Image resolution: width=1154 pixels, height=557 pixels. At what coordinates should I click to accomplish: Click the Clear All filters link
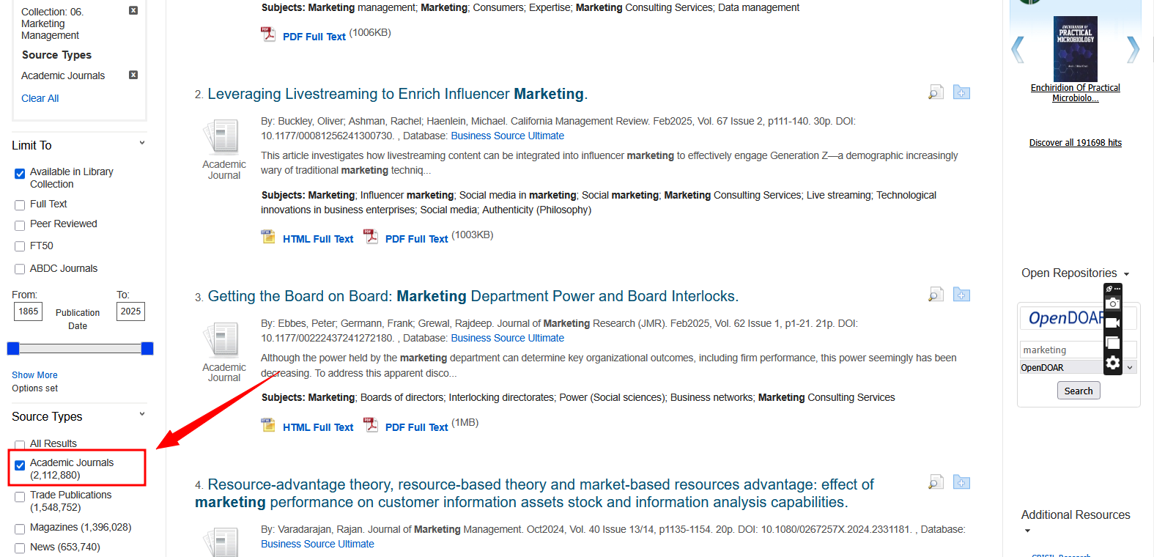pyautogui.click(x=40, y=98)
